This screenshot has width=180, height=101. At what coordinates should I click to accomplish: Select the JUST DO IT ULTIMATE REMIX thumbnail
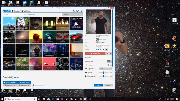coord(36,50)
